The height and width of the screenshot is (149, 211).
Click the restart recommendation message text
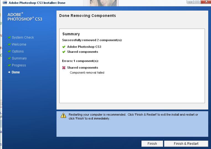tap(133, 116)
